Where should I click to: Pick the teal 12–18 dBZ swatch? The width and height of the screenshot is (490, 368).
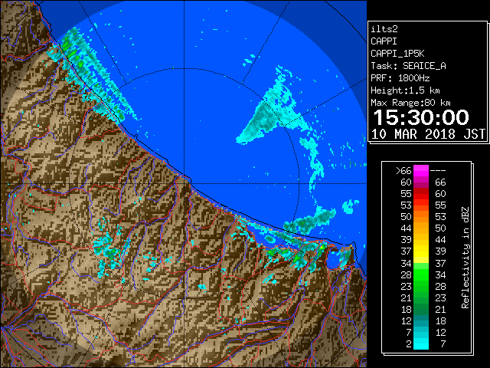pos(421,320)
